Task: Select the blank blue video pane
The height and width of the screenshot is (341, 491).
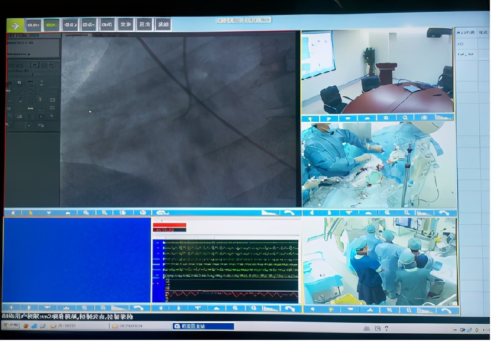Action: [76, 260]
